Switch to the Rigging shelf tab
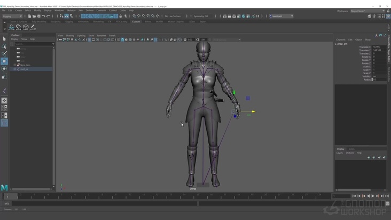Image resolution: width=391 pixels, height=220 pixels. (x=69, y=22)
